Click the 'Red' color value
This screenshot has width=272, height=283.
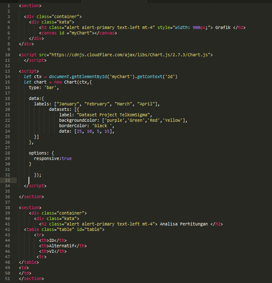tap(154, 120)
